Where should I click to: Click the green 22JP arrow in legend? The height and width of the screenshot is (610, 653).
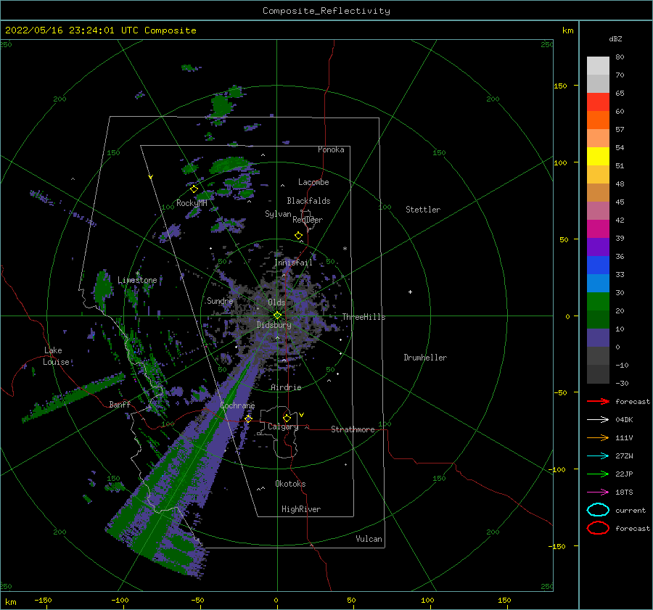[x=598, y=474]
